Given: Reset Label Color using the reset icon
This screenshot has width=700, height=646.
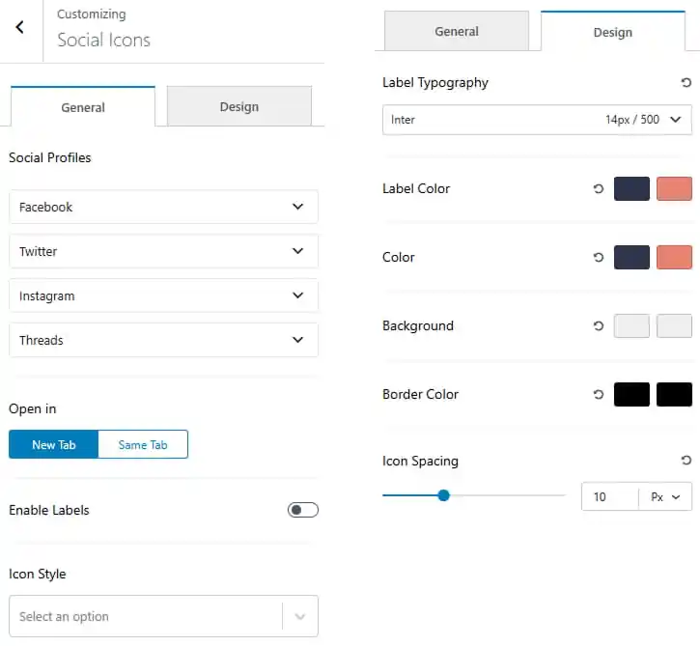Looking at the screenshot, I should (599, 189).
